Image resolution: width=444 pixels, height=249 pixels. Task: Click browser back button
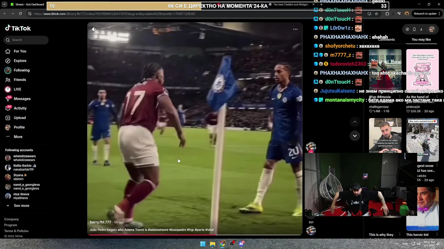point(5,13)
